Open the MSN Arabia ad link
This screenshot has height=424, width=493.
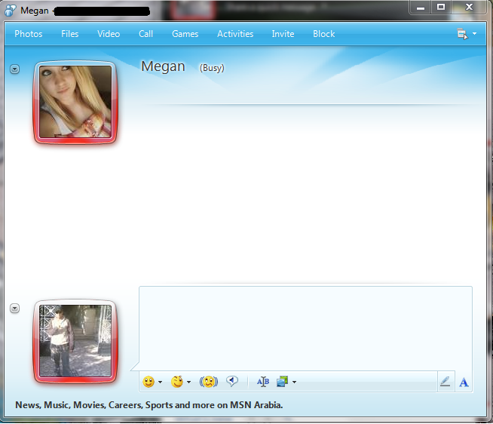tap(149, 405)
